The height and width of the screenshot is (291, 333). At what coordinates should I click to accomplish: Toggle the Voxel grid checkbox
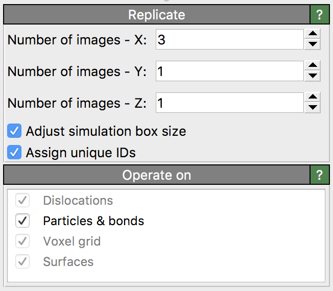tap(23, 241)
